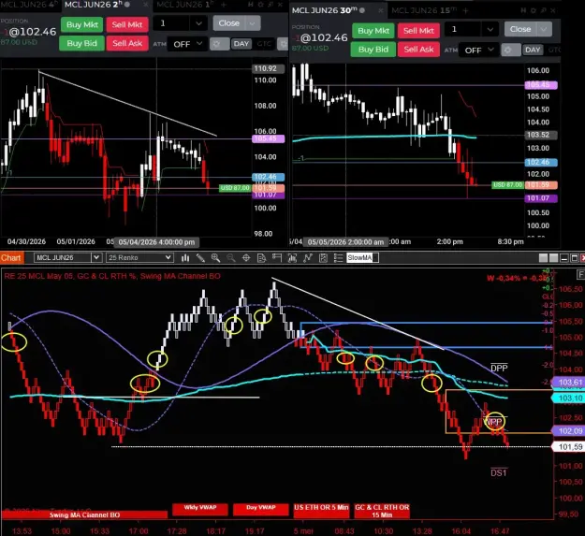Click ATM gear button in 30m panel
Viewport: 585px width, 536px height.
click(511, 50)
